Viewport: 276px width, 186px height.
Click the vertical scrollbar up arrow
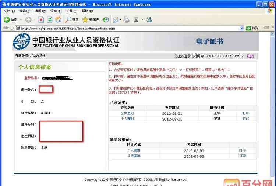[272, 34]
